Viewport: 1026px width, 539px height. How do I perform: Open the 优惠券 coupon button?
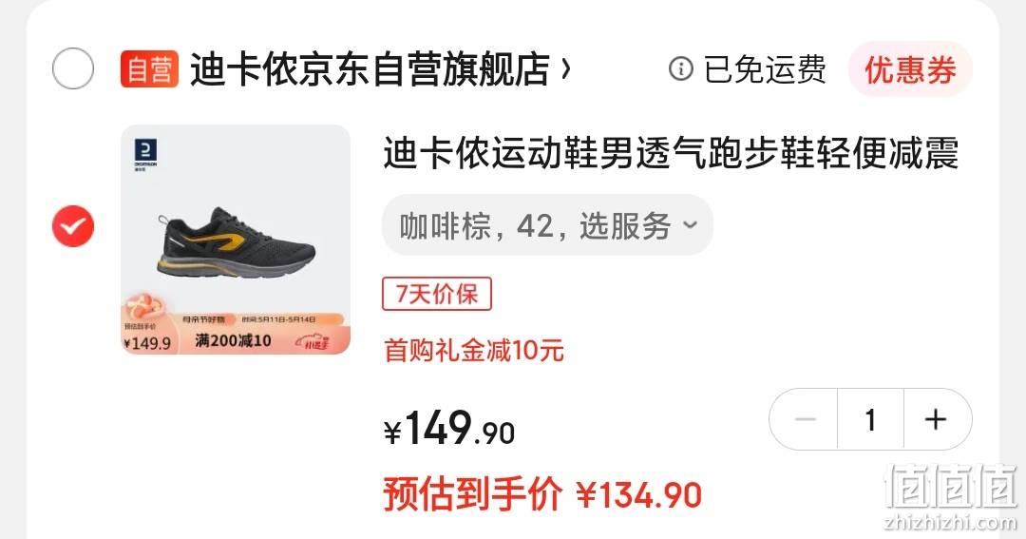(910, 68)
